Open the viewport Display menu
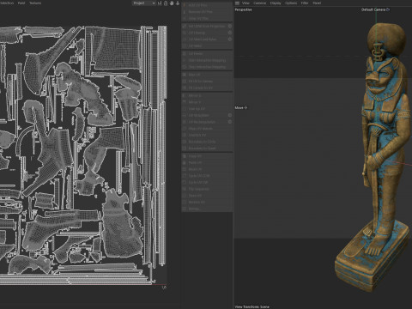Viewport: 412px width, 309px height. (x=276, y=3)
